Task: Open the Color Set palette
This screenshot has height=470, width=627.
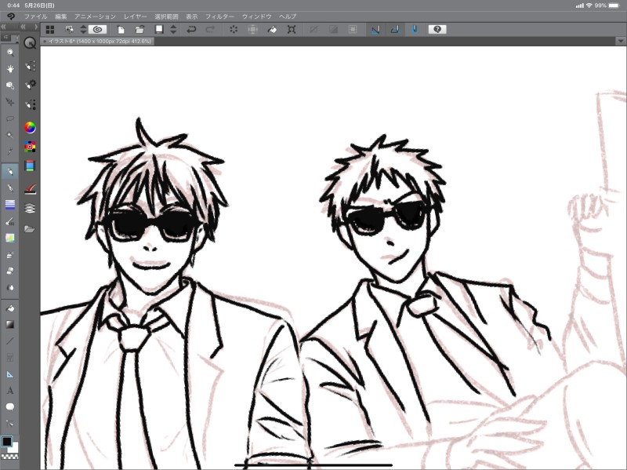Action: coord(30,147)
